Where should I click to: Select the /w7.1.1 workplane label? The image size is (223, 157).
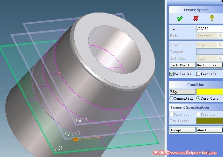[72, 134]
